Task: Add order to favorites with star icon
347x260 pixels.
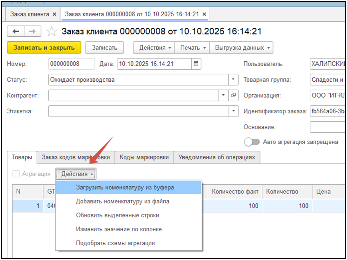Action: coord(52,32)
